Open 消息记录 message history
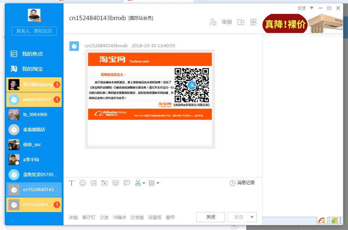348x230 pixels. [242, 183]
